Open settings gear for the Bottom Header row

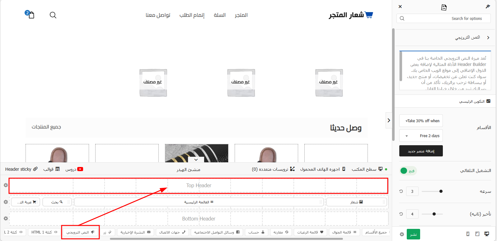coord(6,219)
